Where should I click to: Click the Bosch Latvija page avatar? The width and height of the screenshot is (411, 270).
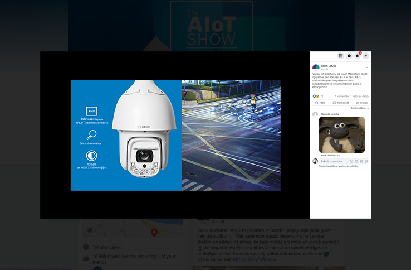(x=316, y=67)
